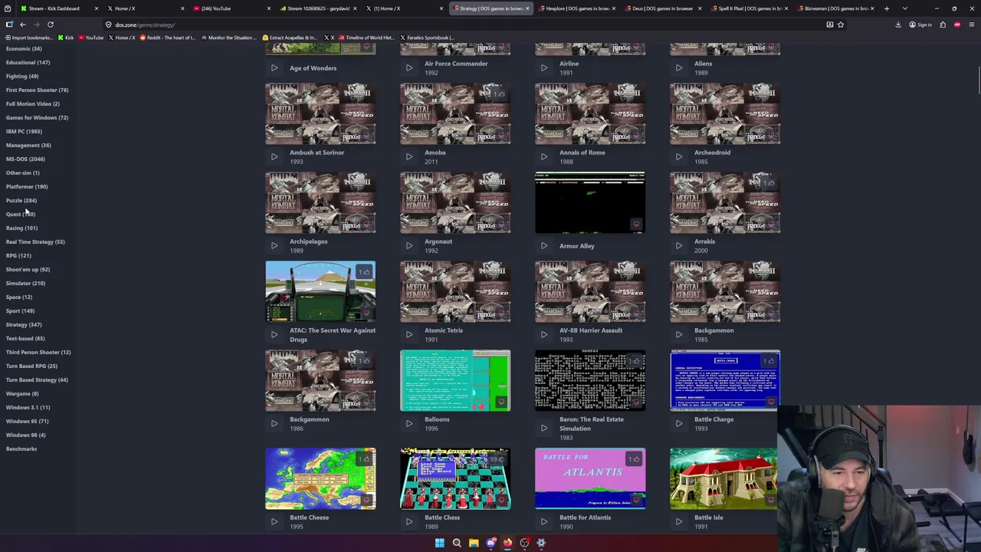This screenshot has height=552, width=981.
Task: Open the Kick bookmark
Action: tap(66, 38)
